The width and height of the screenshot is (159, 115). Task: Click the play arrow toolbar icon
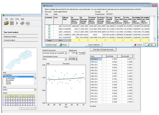[17, 23]
